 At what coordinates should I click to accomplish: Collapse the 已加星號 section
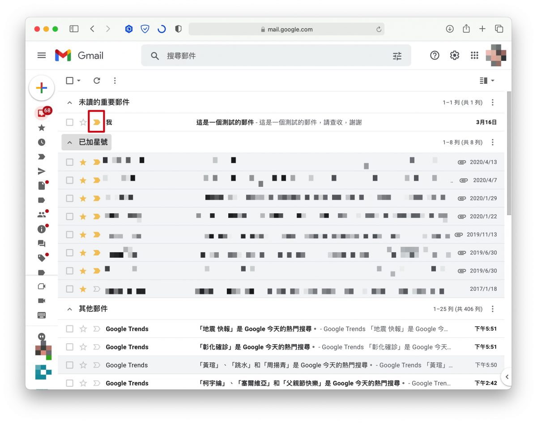[x=69, y=142]
